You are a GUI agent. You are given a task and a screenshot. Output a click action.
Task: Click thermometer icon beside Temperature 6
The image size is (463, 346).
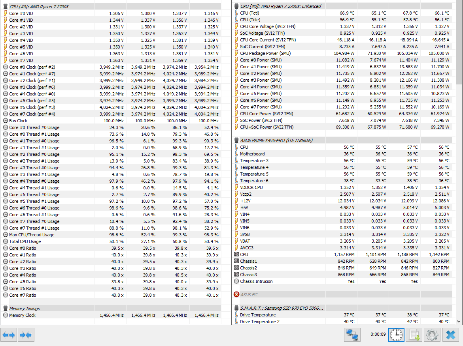(x=236, y=180)
